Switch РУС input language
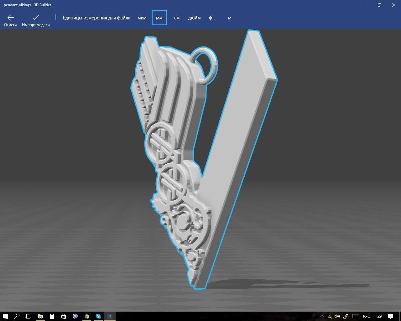This screenshot has width=401, height=321. (366, 316)
